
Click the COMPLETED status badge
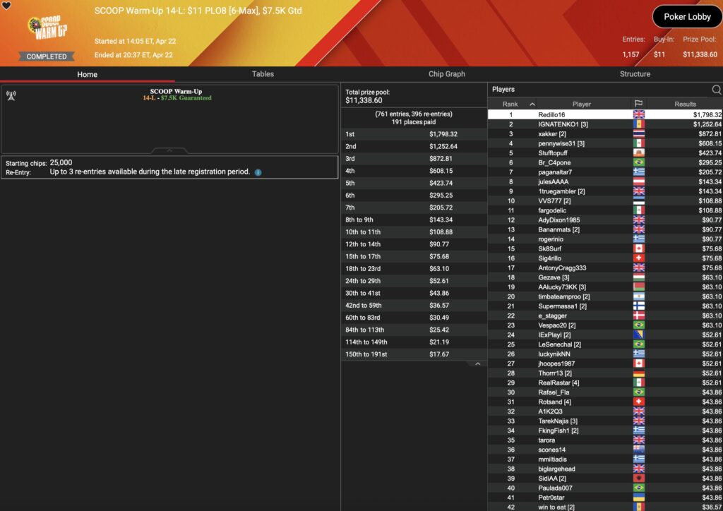click(x=47, y=56)
